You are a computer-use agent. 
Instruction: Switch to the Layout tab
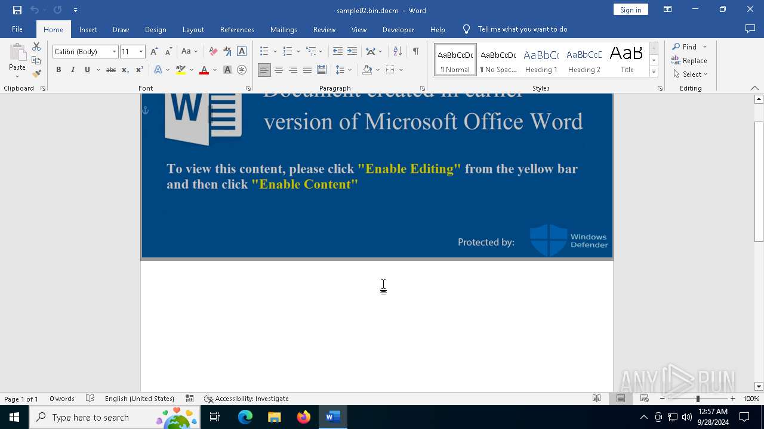pyautogui.click(x=193, y=29)
